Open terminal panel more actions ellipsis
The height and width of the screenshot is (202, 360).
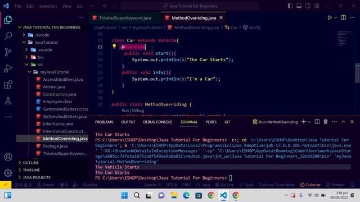[x=335, y=122]
